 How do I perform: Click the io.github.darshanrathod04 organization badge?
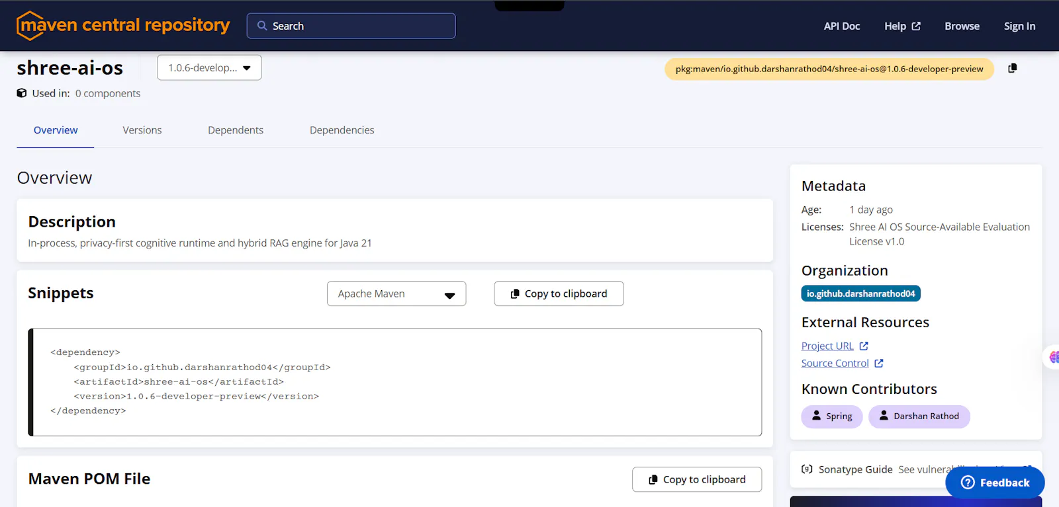click(860, 293)
